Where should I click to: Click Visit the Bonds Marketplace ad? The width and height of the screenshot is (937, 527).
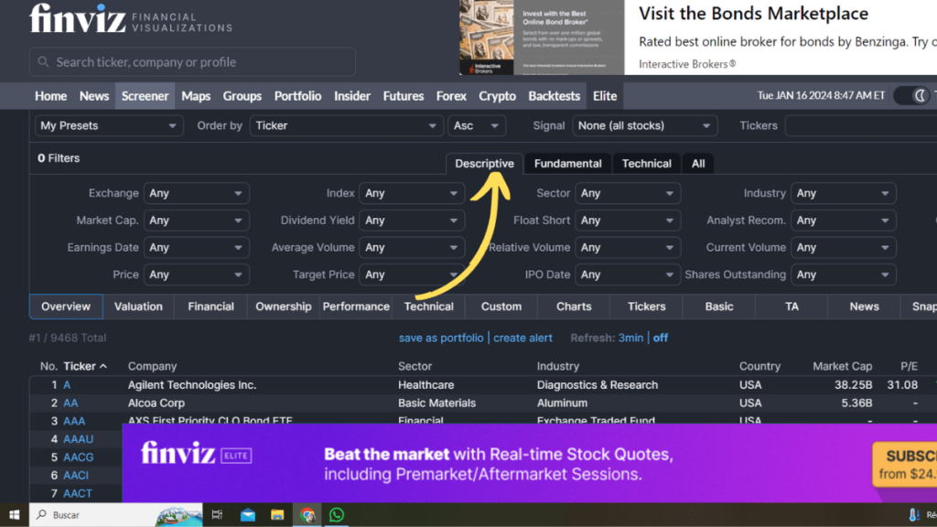point(754,14)
